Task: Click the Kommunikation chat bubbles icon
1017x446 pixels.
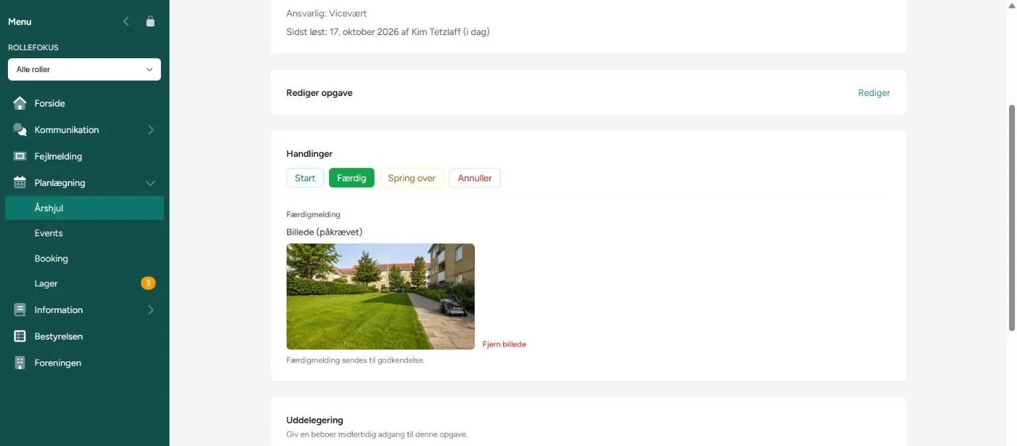Action: [x=20, y=130]
